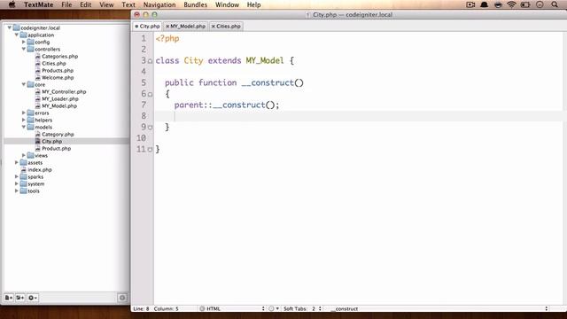
Task: Select City.php in the models folder
Action: coord(51,142)
